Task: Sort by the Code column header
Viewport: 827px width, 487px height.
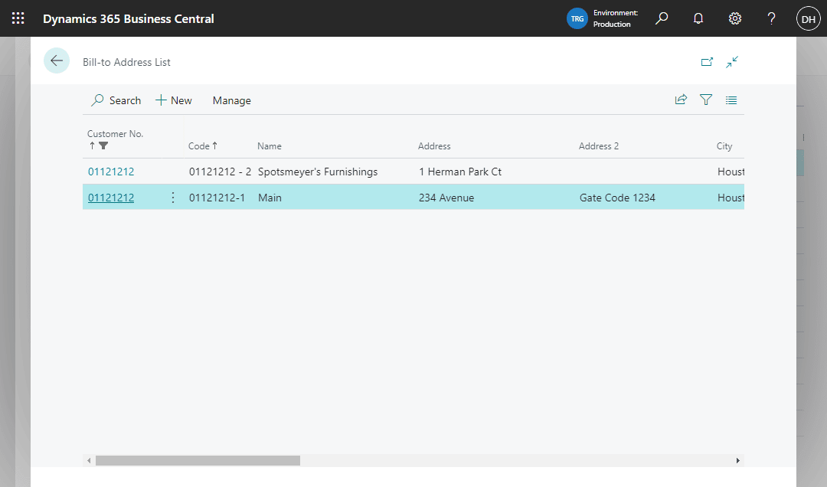Action: coord(202,146)
